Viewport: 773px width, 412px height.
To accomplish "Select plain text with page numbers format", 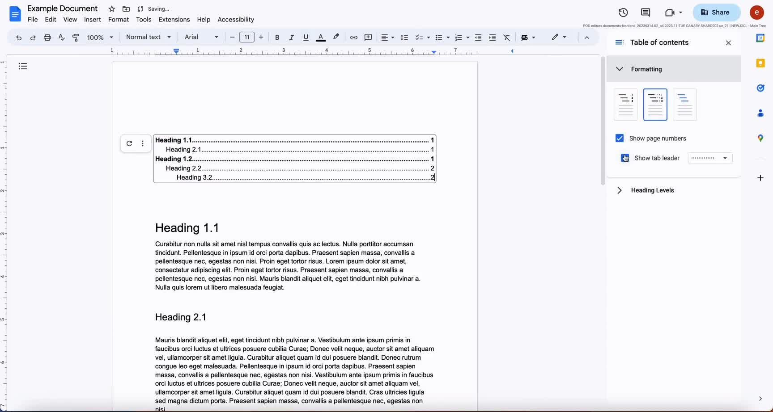I will coord(625,105).
